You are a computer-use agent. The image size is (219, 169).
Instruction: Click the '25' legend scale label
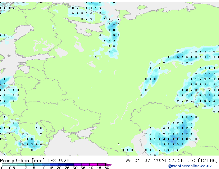tap(67, 168)
